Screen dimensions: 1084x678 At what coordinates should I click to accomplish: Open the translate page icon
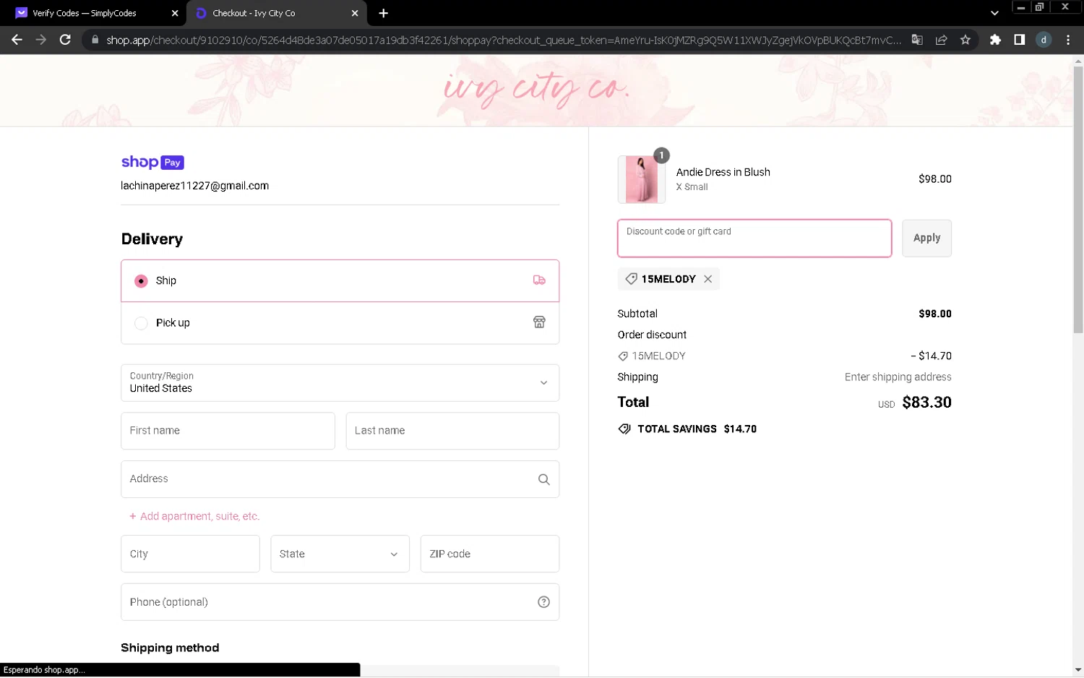pyautogui.click(x=917, y=40)
